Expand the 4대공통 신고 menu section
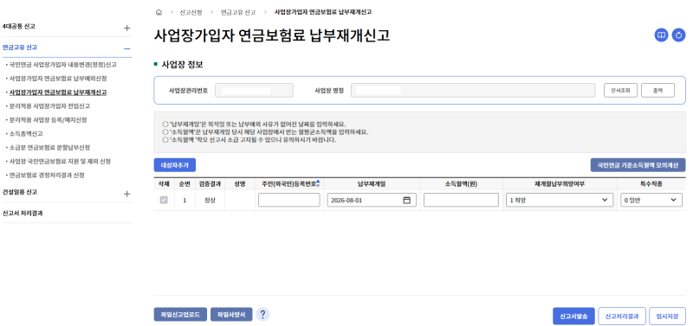693x326 pixels. (x=126, y=28)
